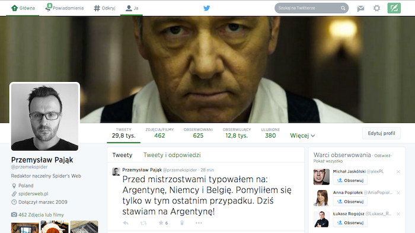Follow Michał Jaskólski with Obserwuj
Screen dimensions: 415x233
pyautogui.click(x=350, y=180)
